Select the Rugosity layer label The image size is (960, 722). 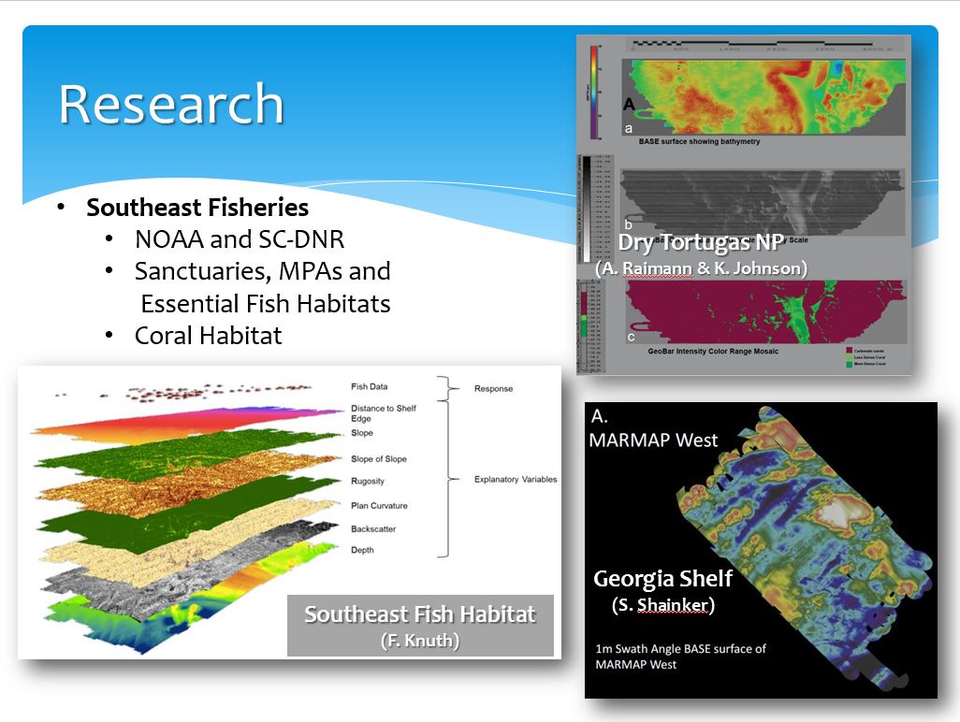coord(368,482)
